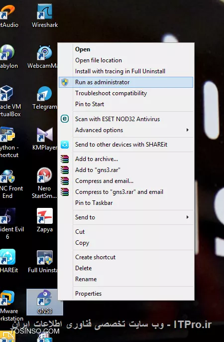The height and width of the screenshot is (342, 224).
Task: Select Rename from the context menu
Action: point(126,279)
